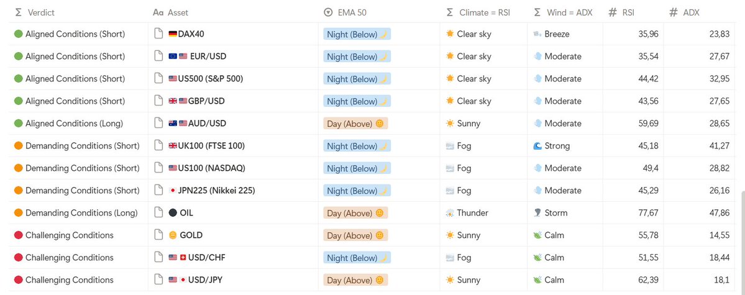Open the DAX40 page icon

[x=158, y=34]
